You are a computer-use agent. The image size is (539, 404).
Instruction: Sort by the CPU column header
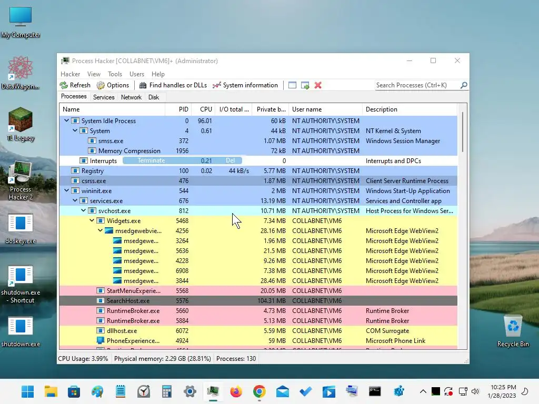(x=203, y=109)
